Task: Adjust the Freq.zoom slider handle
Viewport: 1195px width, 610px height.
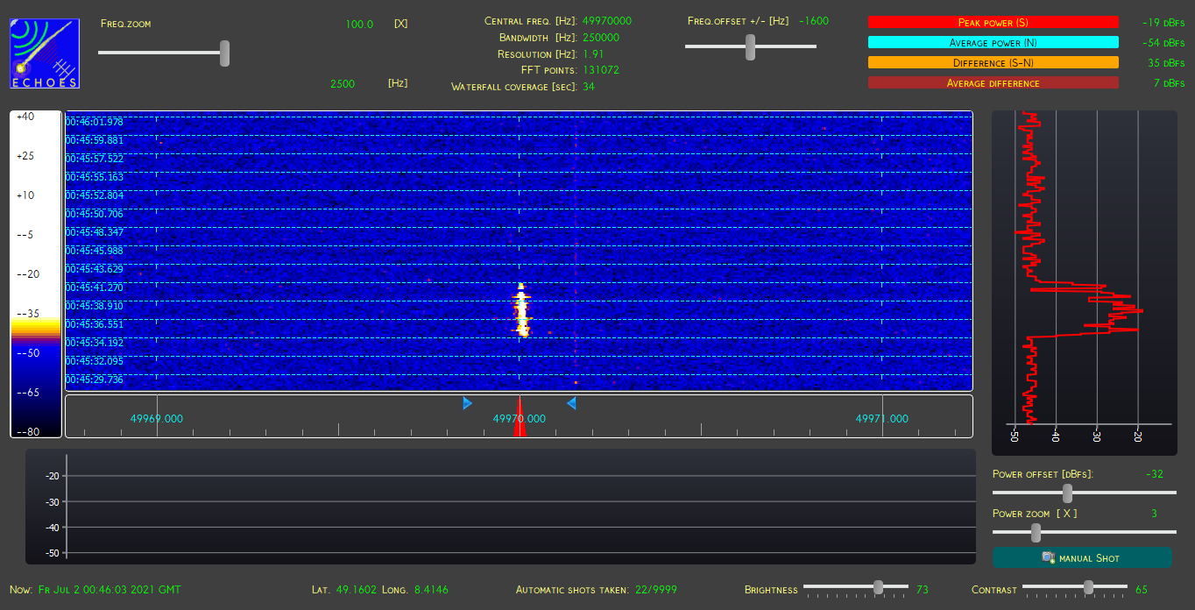Action: tap(224, 53)
